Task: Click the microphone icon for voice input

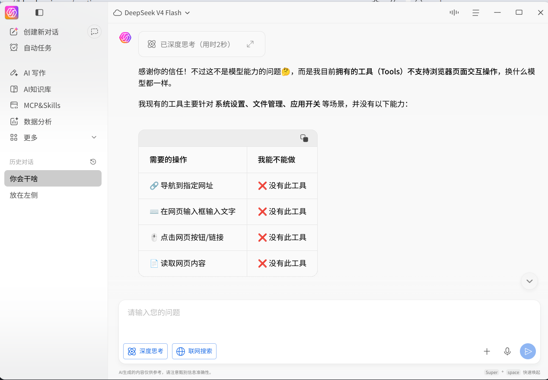Action: click(x=507, y=351)
